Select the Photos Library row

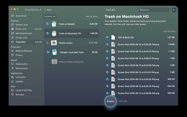click(x=72, y=43)
